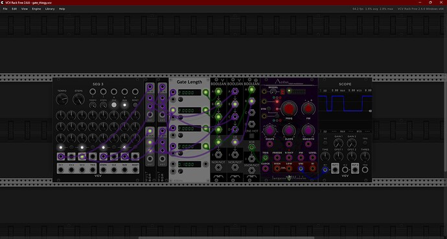Image resolution: width=447 pixels, height=239 pixels.
Task: Open the Library menu
Action: 50,9
